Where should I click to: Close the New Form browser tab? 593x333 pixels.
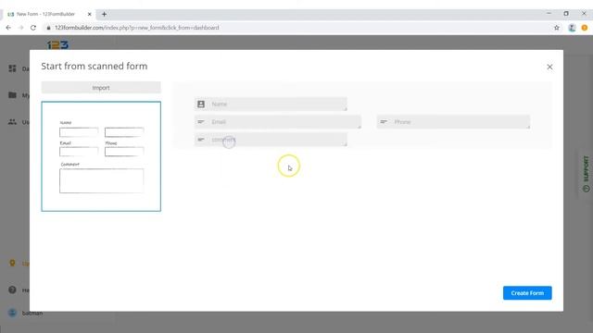[x=90, y=15]
